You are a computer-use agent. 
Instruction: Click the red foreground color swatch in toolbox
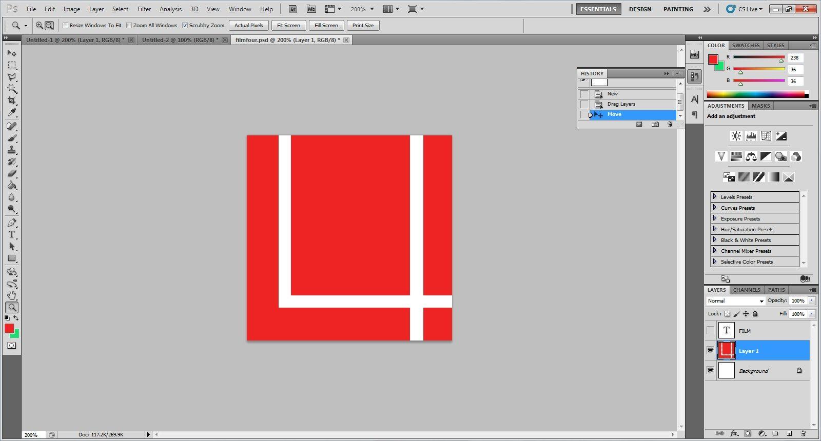pos(9,328)
